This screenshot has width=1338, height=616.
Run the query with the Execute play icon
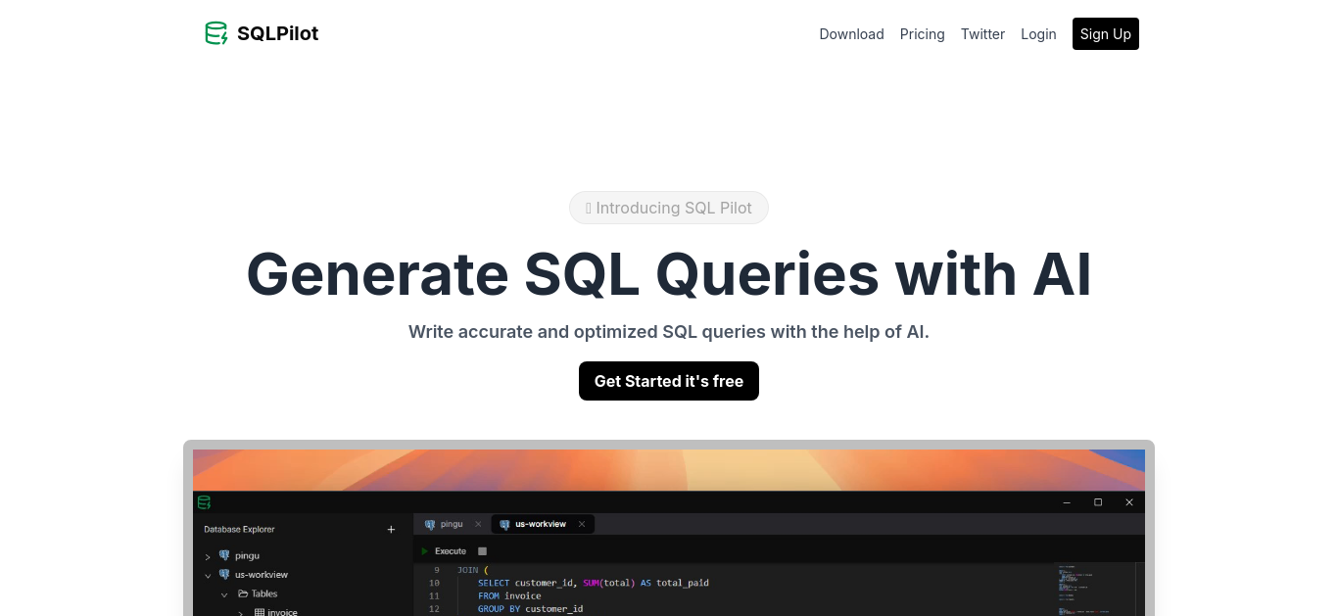point(425,551)
